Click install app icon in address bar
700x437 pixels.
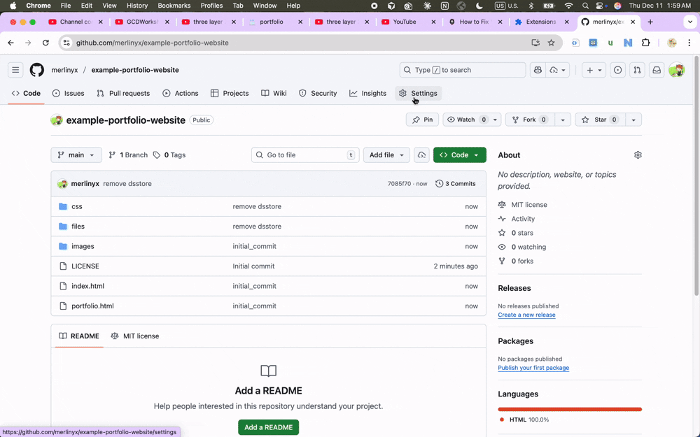[535, 43]
